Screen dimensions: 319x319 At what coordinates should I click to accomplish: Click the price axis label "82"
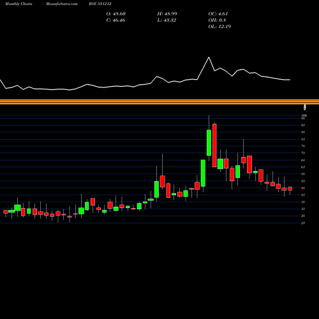(303, 139)
